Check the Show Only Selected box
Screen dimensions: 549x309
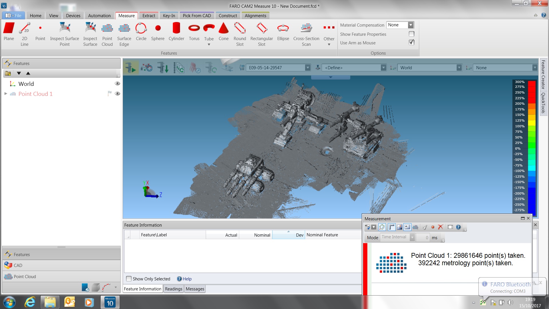[129, 279]
